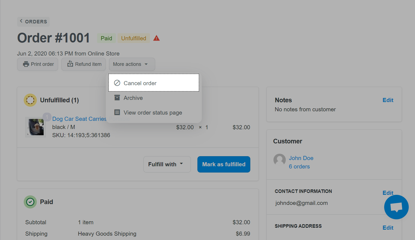Viewport: 415px width, 240px height.
Task: Edit the Contact Information
Action: [388, 193]
